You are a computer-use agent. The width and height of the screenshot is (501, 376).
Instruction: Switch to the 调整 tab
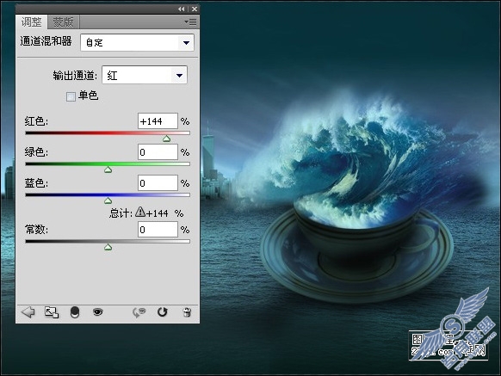31,22
